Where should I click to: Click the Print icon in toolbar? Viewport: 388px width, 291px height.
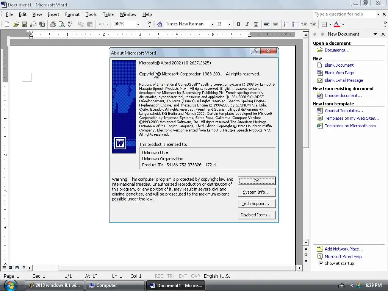53,24
